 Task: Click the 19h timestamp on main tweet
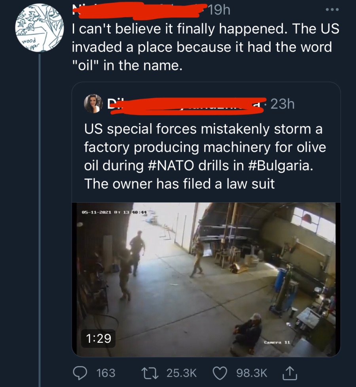pyautogui.click(x=218, y=10)
